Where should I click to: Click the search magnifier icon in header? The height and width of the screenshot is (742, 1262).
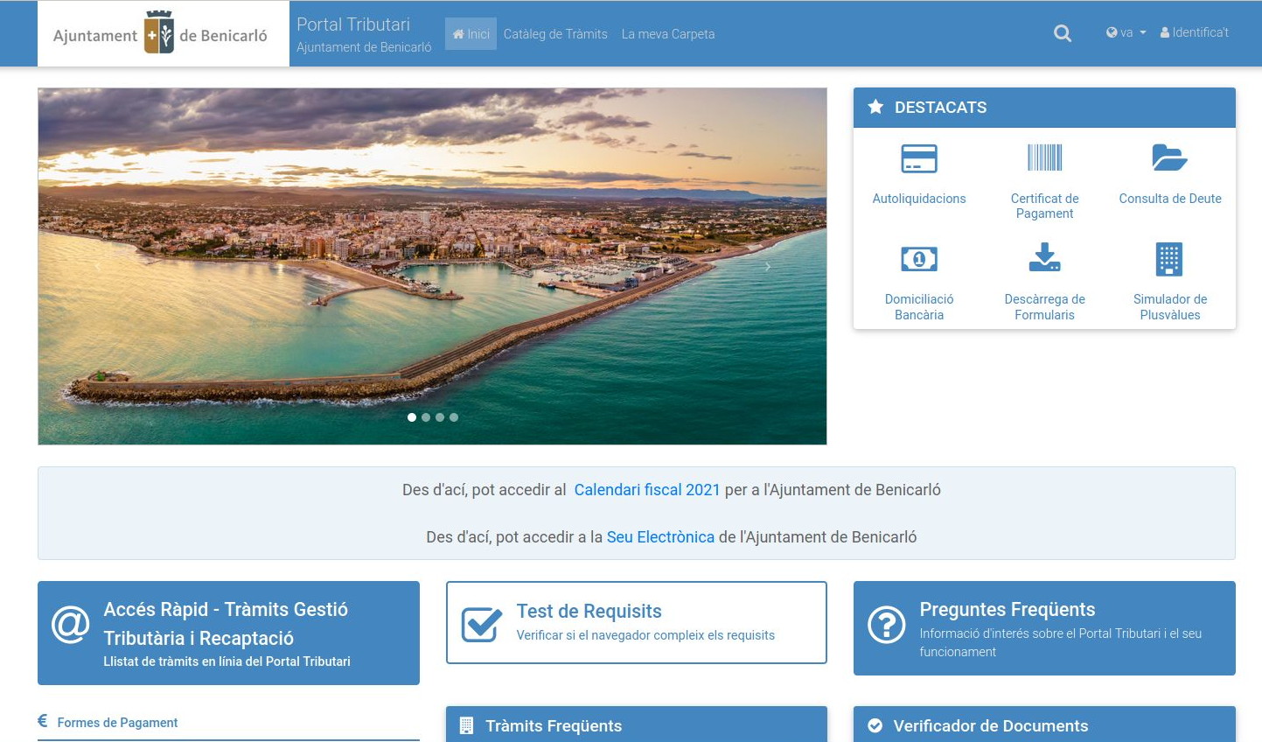click(1063, 33)
